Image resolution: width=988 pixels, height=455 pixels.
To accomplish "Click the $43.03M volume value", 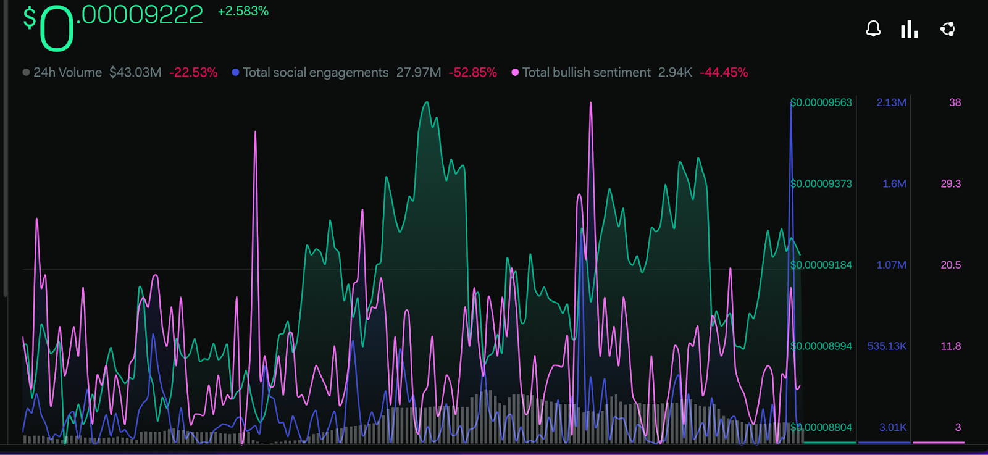I will tap(135, 72).
